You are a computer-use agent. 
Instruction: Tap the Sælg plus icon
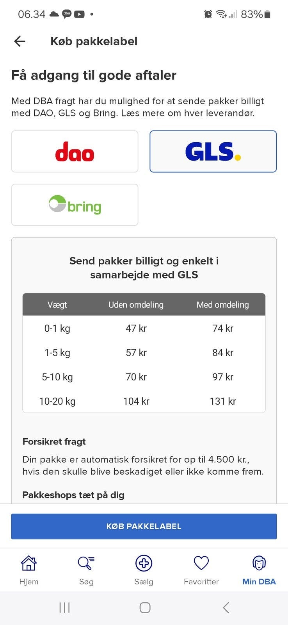coord(144,563)
